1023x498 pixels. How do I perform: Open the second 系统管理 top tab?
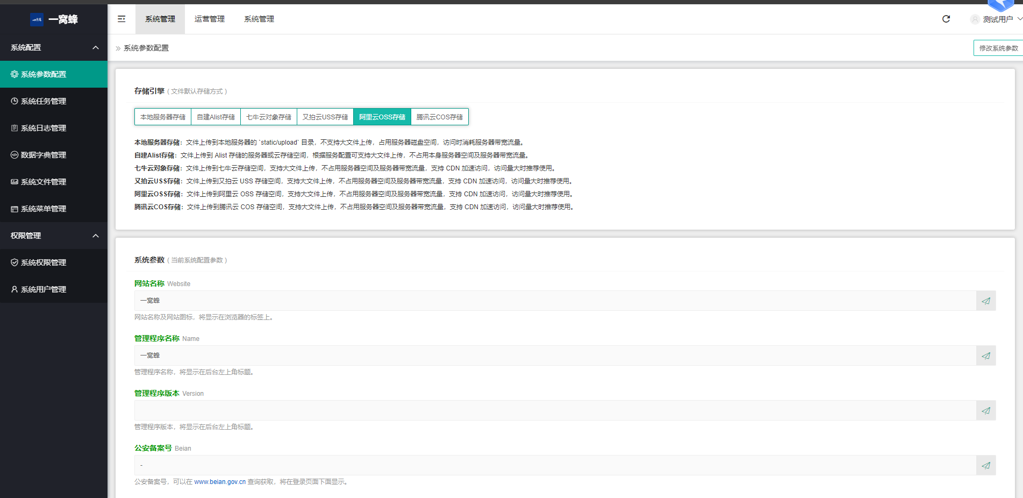259,19
